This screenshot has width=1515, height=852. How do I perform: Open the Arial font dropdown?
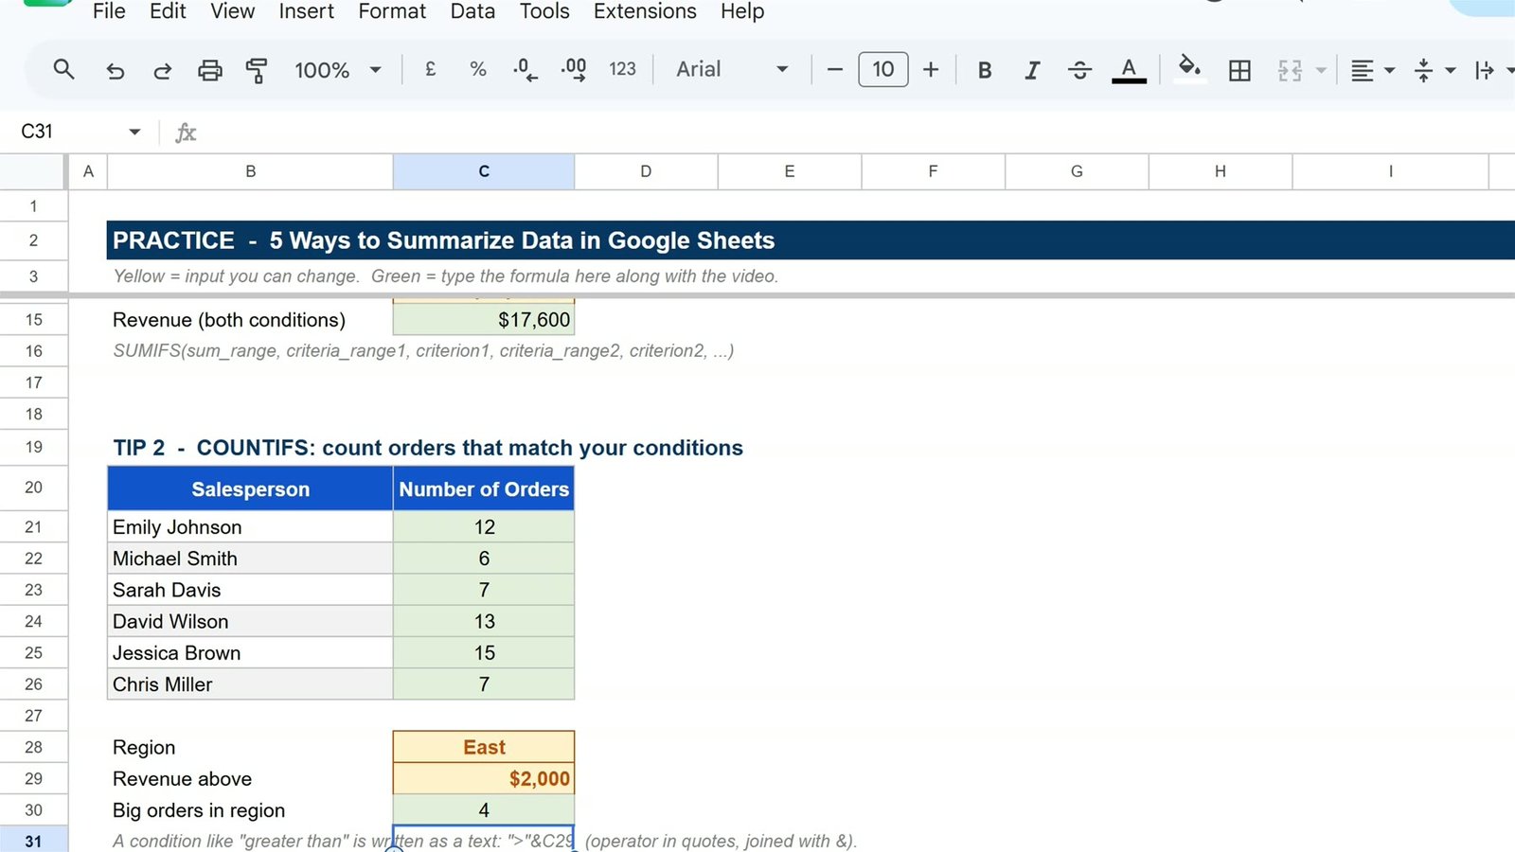pyautogui.click(x=732, y=69)
